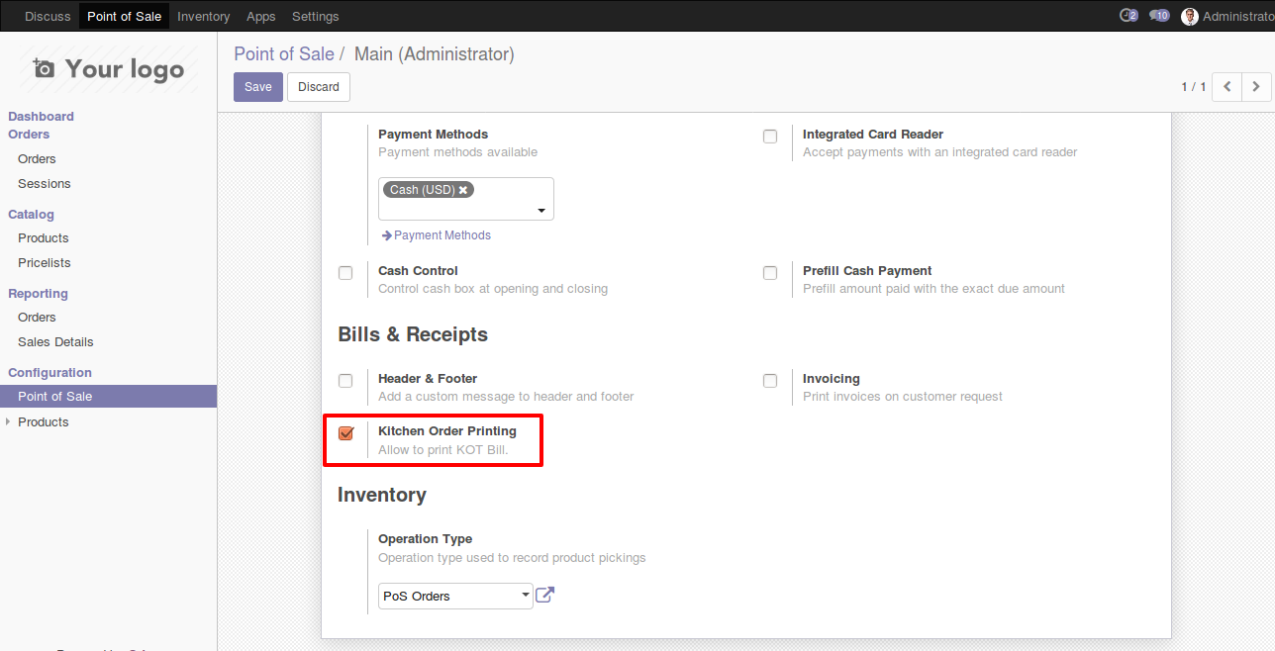Open Operation Type external link icon
Image resolution: width=1275 pixels, height=651 pixels.
(x=544, y=596)
